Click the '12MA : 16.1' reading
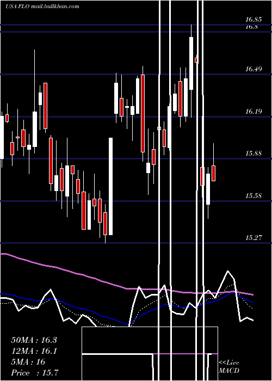Viewport: 272px width, 381px height. tap(34, 351)
